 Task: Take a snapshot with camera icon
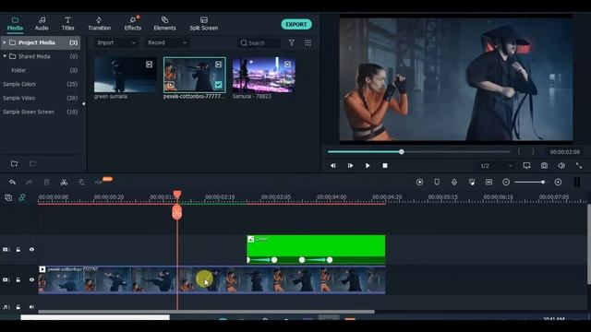point(544,166)
